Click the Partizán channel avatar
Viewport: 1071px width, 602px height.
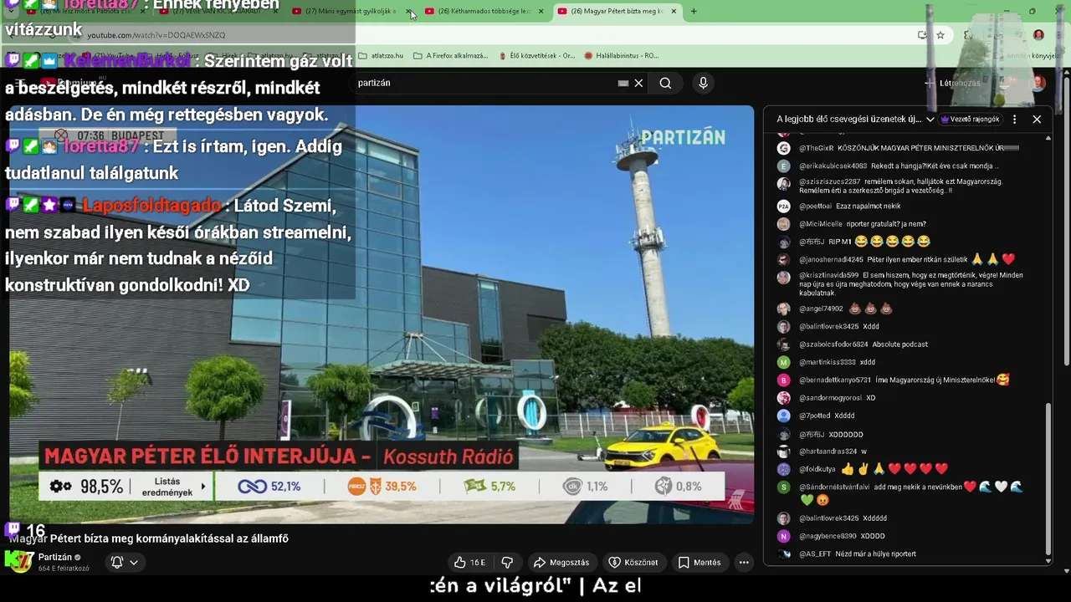20,562
